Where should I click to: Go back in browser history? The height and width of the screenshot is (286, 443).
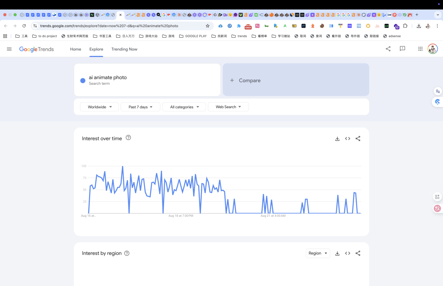(6, 26)
